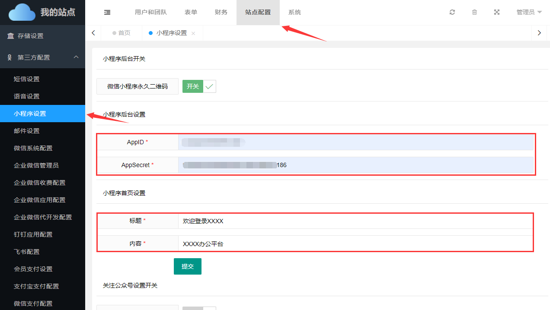Open the 站点配置 top menu
This screenshot has height=310, width=550.
(258, 13)
